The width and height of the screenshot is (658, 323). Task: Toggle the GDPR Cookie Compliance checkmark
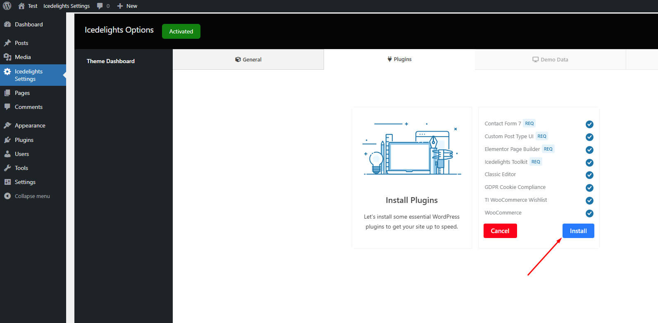pyautogui.click(x=589, y=188)
